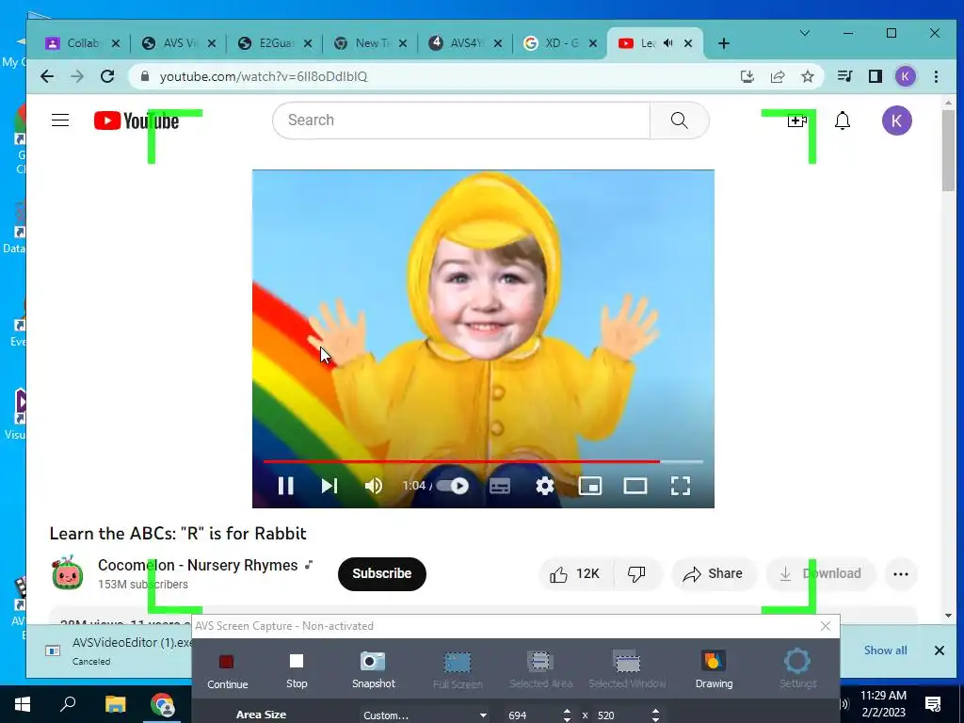Bookmark this page with the star
Viewport: 964px width, 723px height.
(808, 76)
